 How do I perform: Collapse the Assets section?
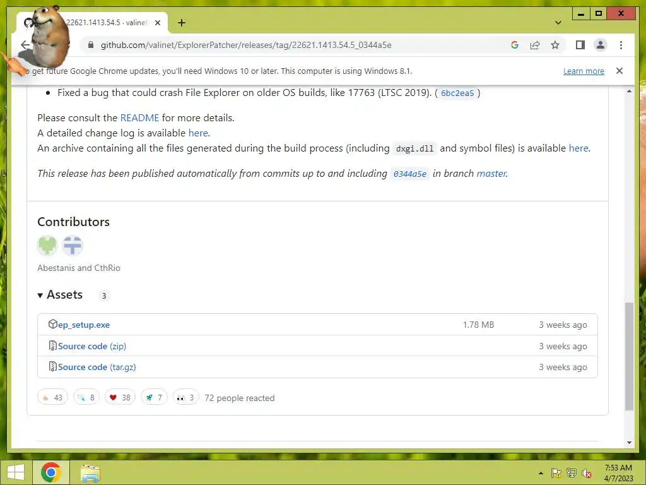coord(60,295)
